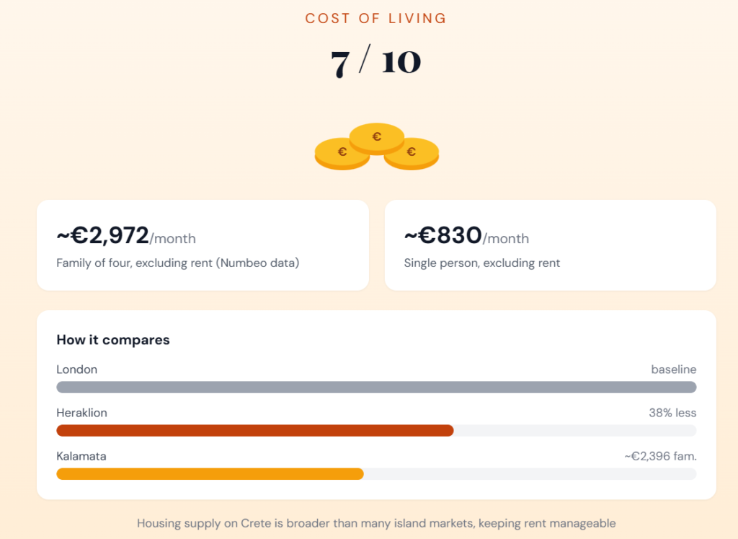Click the red Heraklion comparison bar
Image resolution: width=738 pixels, height=539 pixels.
pos(255,431)
